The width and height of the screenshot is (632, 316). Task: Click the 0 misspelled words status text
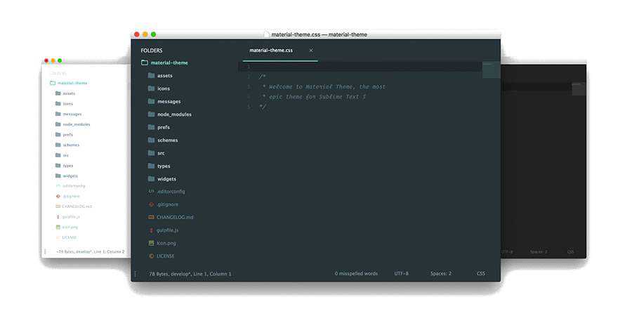[x=356, y=274]
